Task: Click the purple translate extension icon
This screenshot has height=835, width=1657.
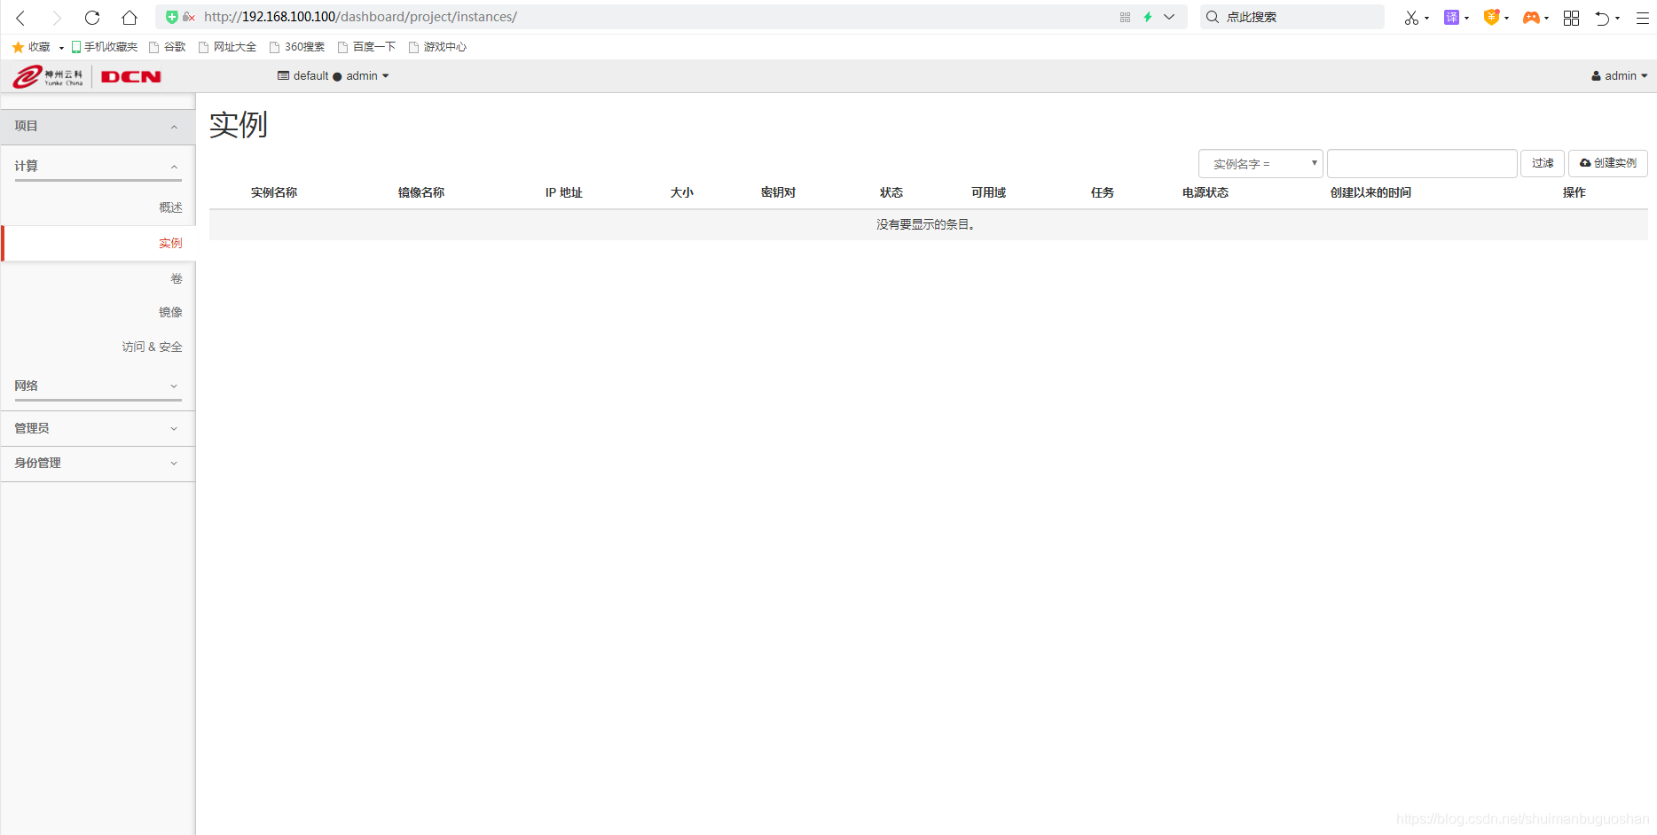Action: point(1451,18)
